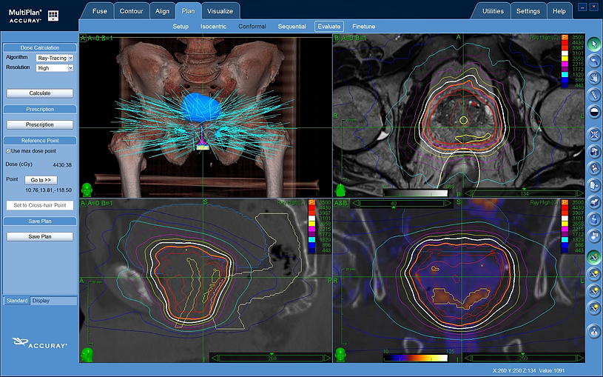Open the Algorithm Ray-Tracing dropdown
Image resolution: width=603 pixels, height=377 pixels.
(55, 58)
